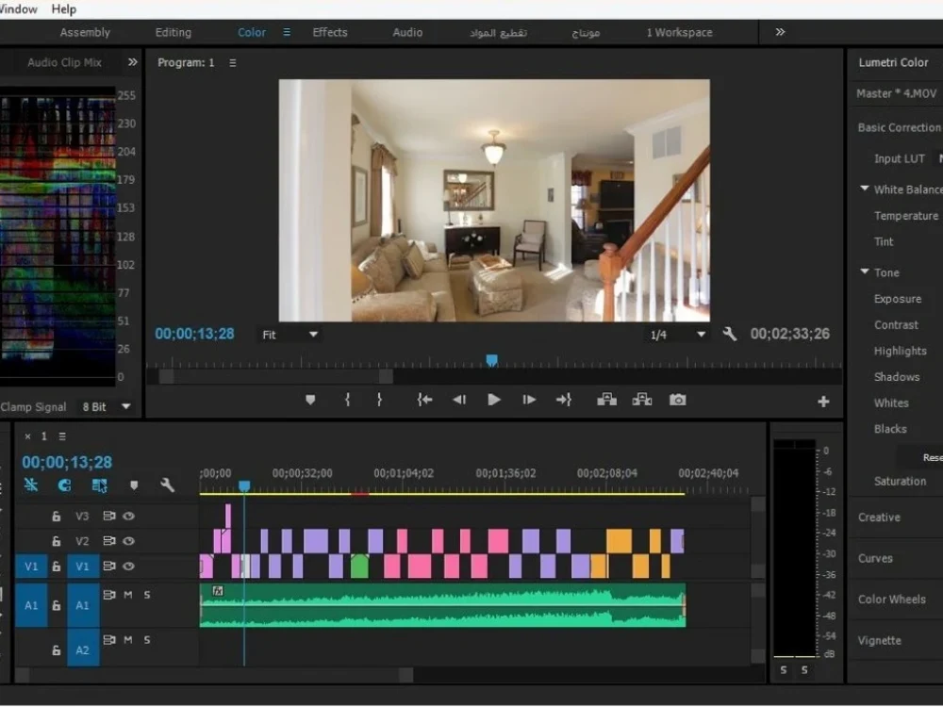Go to Out point

point(564,400)
